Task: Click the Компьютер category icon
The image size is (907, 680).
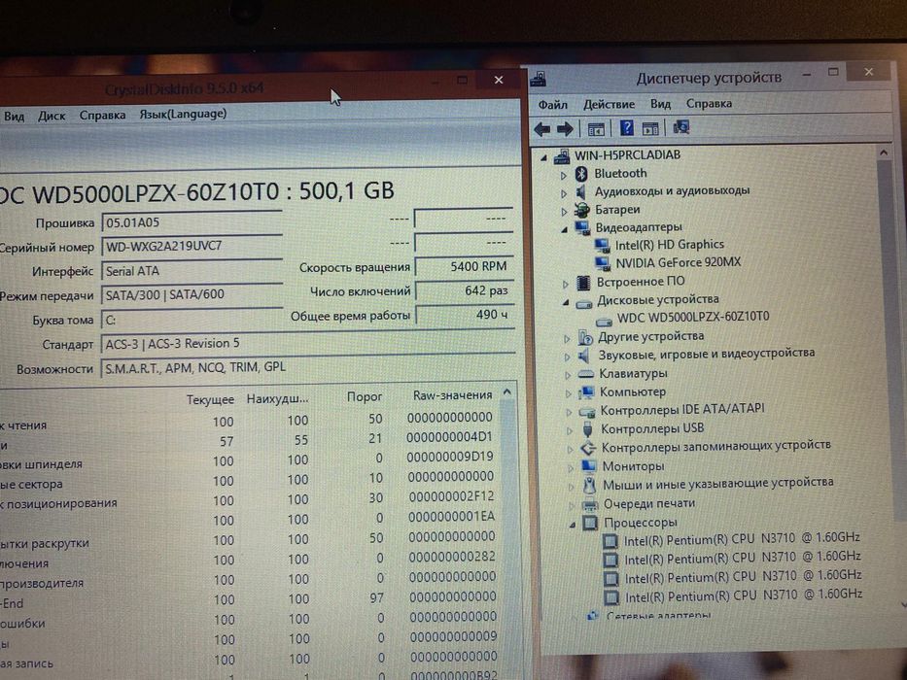Action: click(x=586, y=392)
